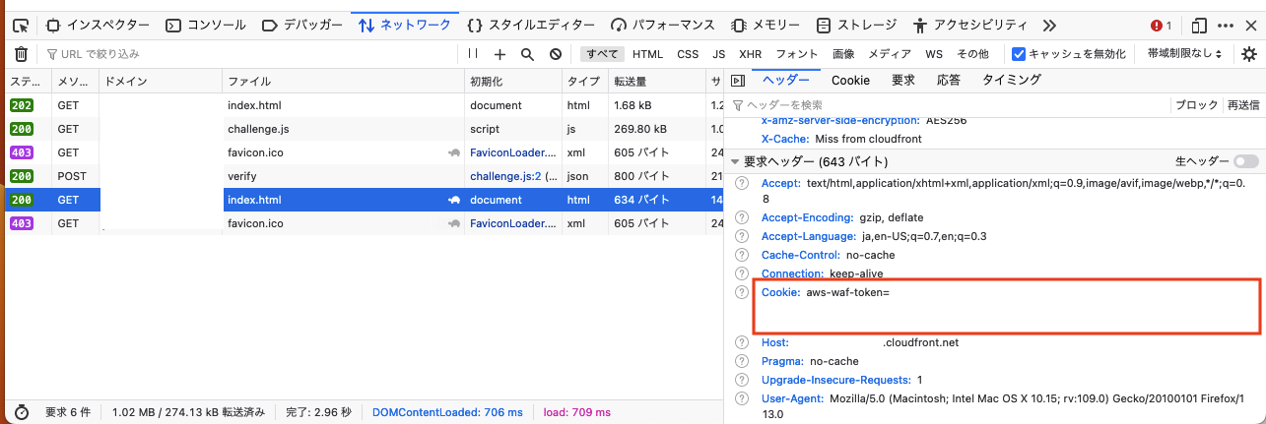
Task: Open the タイミング details tab
Action: pyautogui.click(x=1011, y=81)
